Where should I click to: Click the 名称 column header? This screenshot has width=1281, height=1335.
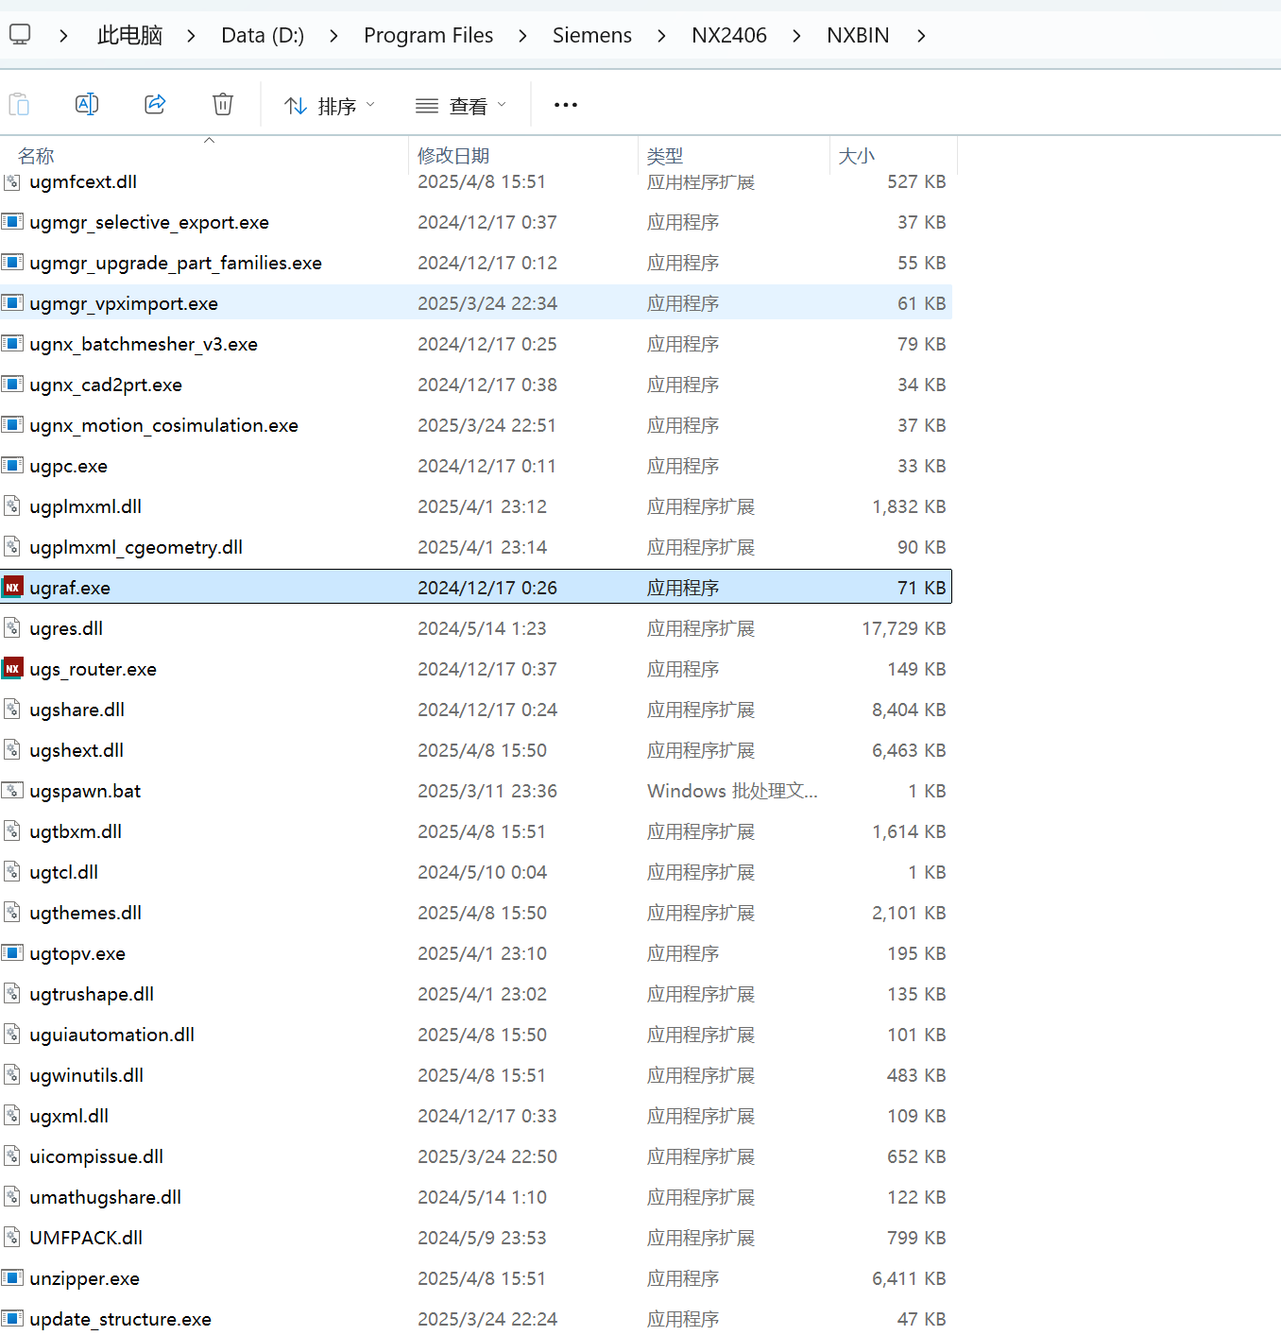(36, 156)
